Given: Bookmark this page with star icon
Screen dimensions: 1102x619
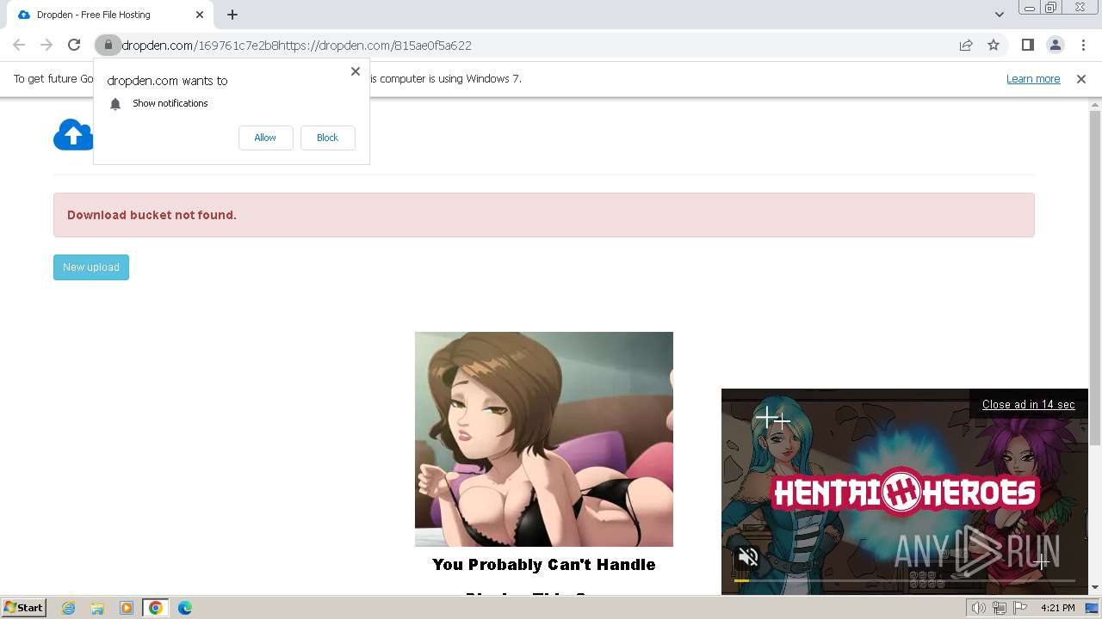Looking at the screenshot, I should point(994,46).
